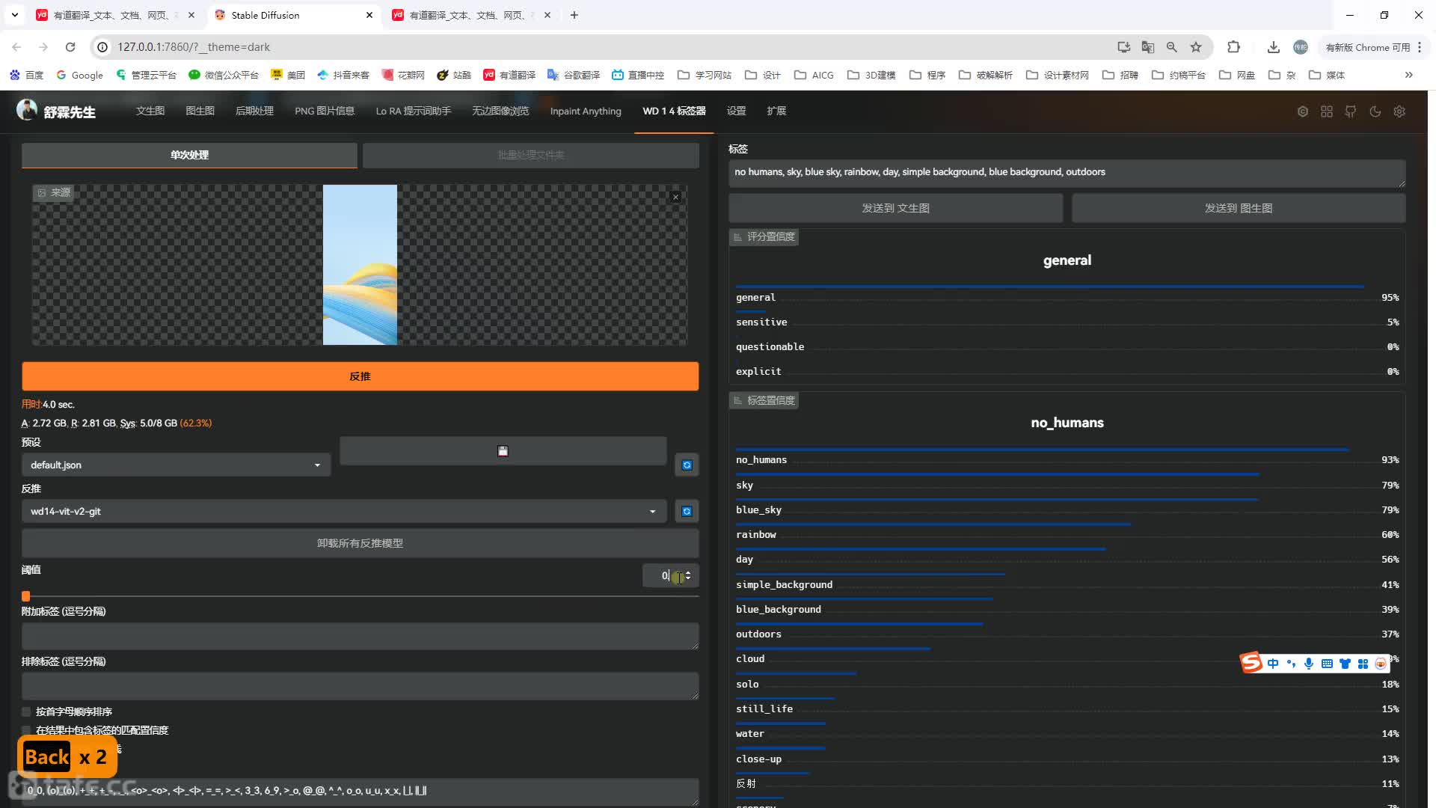
Task: Click the uploaded source image thumbnail
Action: (x=360, y=265)
